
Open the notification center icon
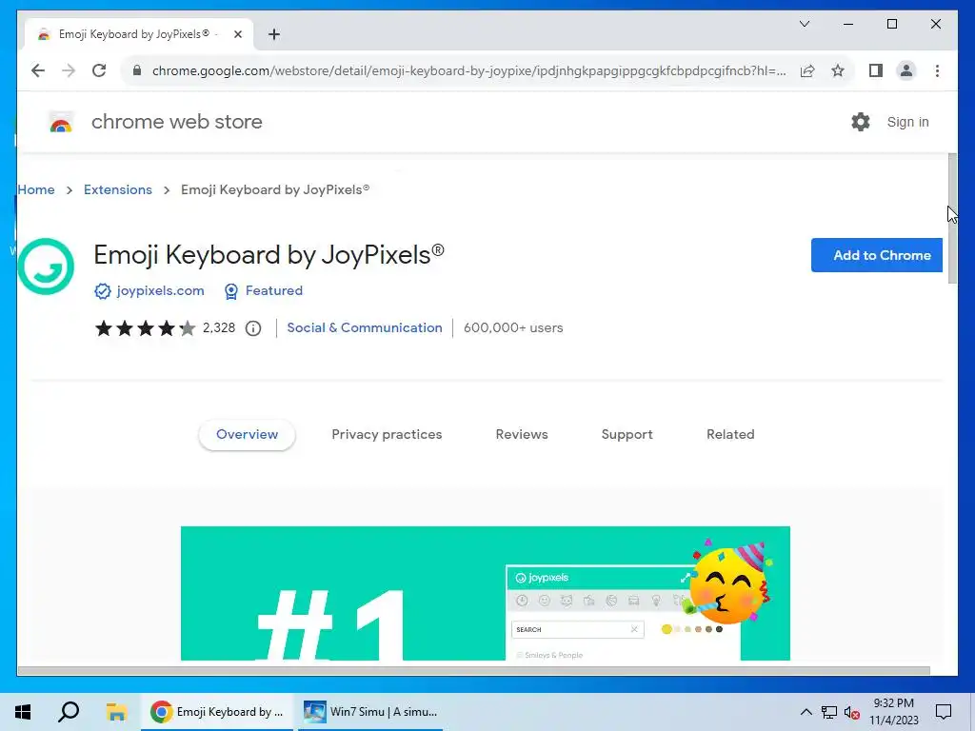944,712
